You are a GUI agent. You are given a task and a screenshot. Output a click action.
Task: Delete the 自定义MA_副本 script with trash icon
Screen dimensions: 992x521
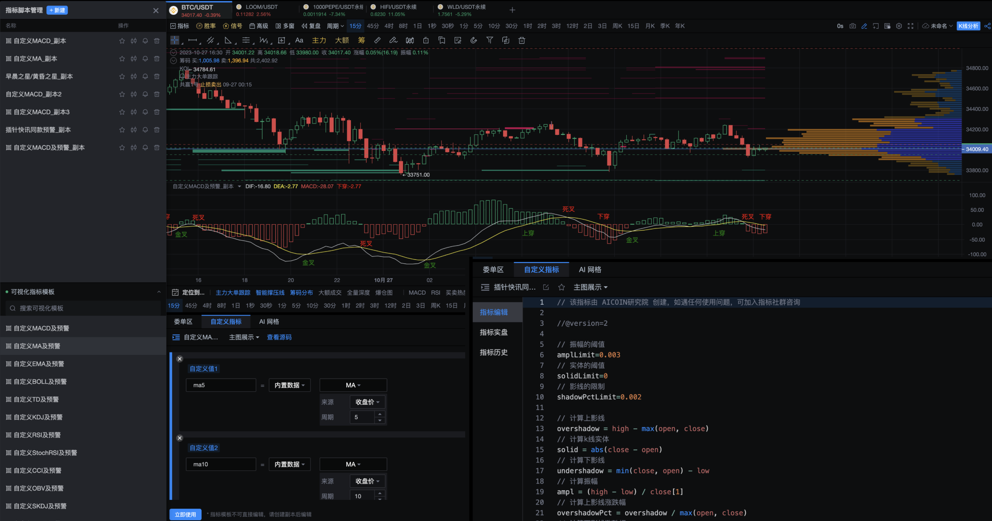point(157,59)
